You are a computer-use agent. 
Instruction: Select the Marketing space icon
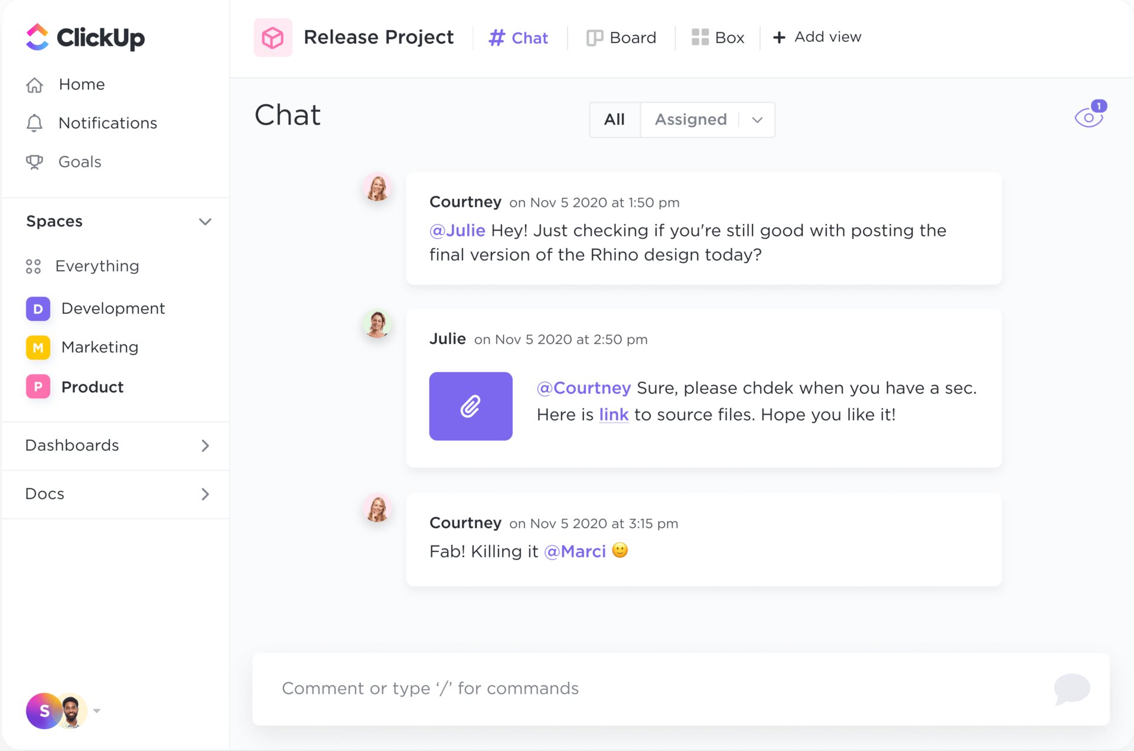(38, 347)
